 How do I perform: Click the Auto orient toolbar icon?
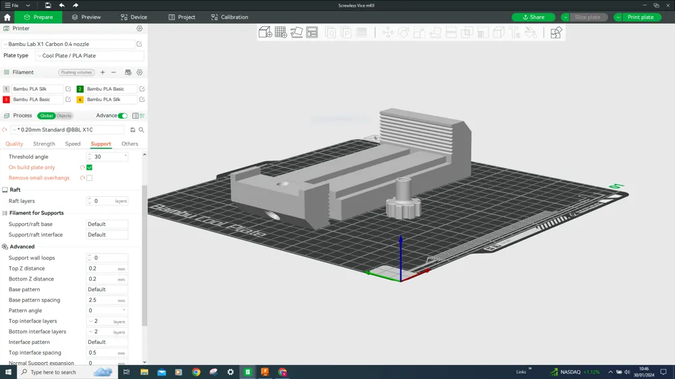[x=296, y=32]
